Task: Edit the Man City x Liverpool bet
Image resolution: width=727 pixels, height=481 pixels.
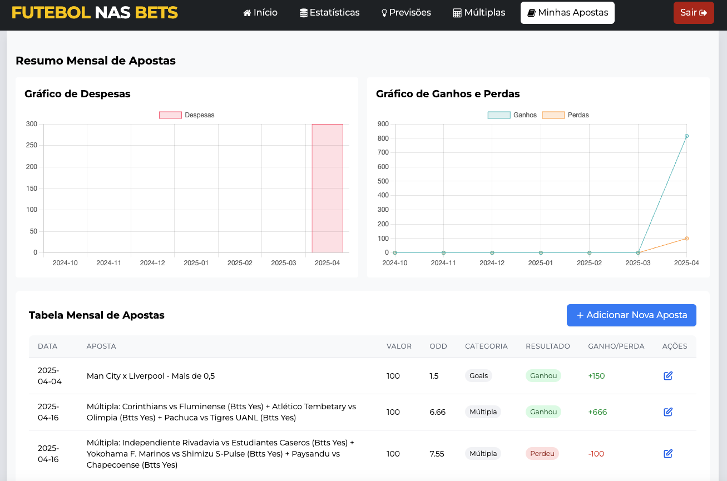Action: click(668, 376)
